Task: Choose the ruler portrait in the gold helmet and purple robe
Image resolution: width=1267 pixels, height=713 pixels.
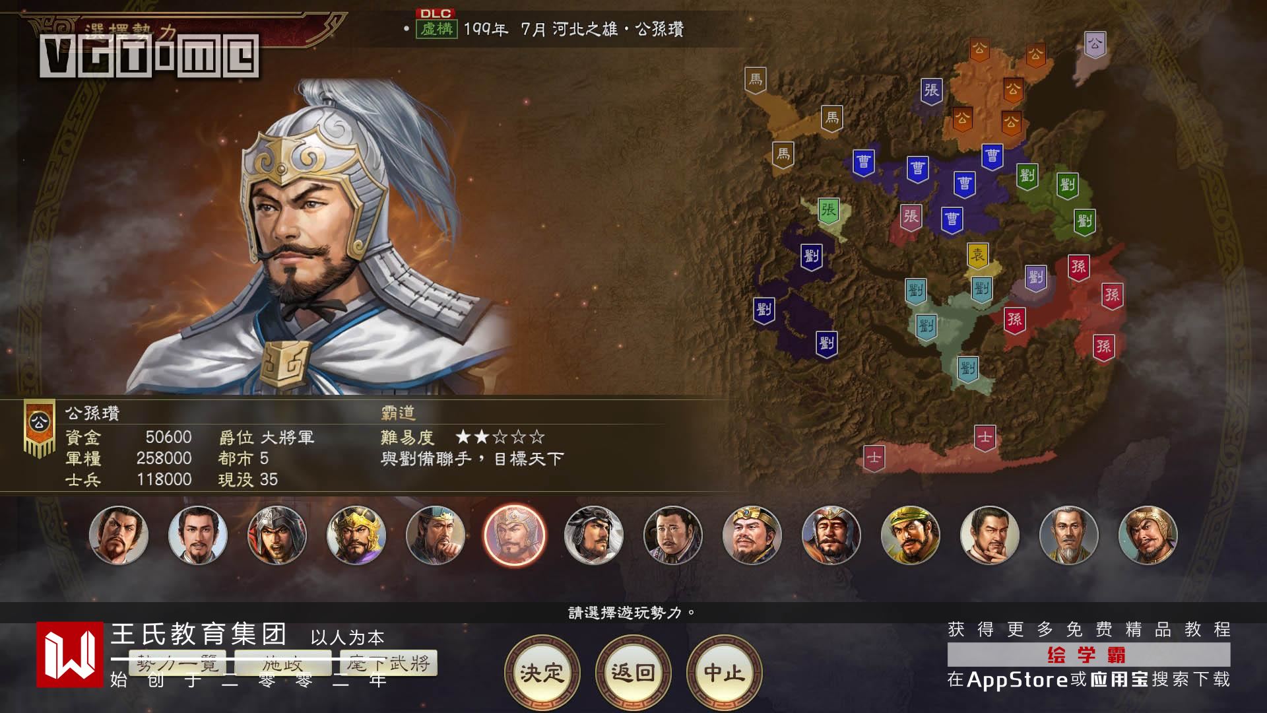Action: tap(356, 535)
